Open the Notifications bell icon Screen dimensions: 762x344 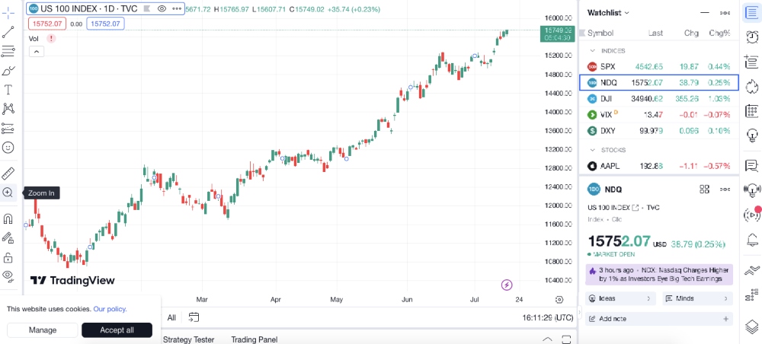tap(751, 240)
